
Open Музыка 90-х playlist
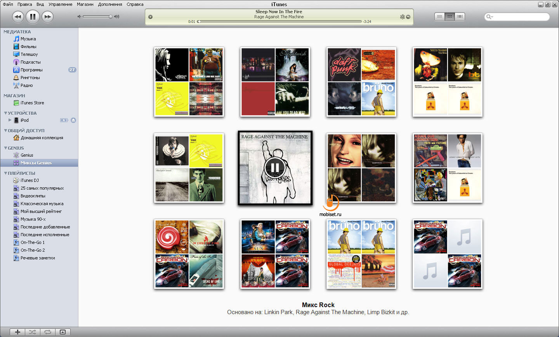click(x=33, y=219)
